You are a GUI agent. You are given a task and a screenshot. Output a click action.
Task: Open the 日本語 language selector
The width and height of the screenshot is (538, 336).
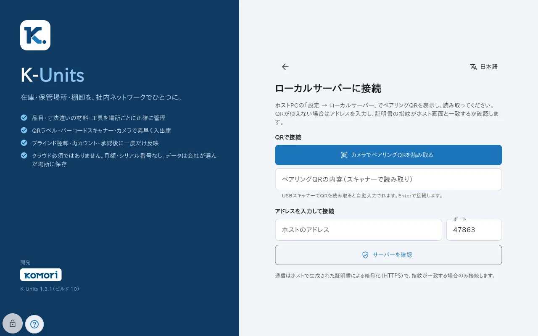point(484,67)
